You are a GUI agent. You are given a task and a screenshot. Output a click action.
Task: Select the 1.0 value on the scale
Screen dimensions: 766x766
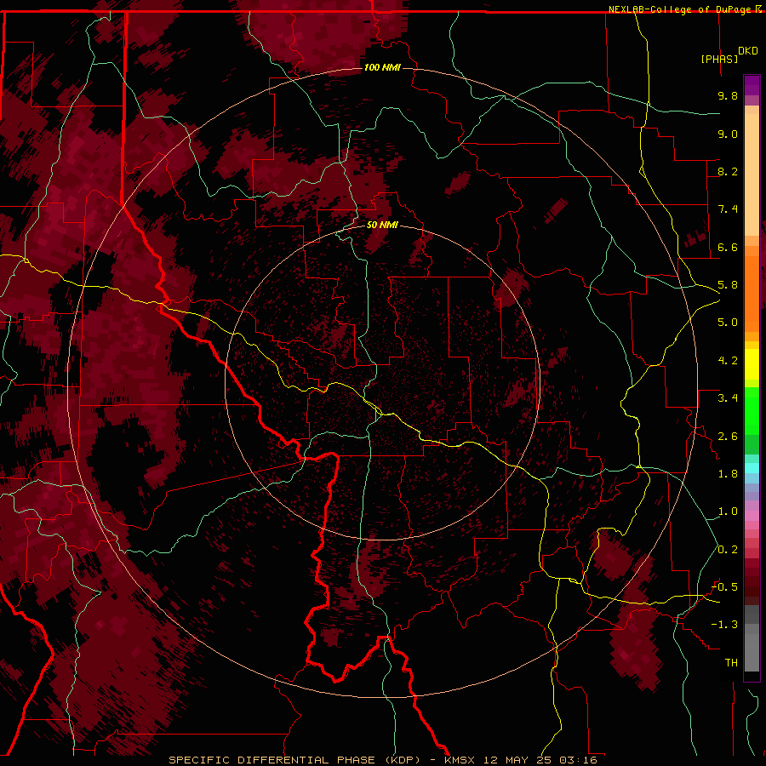pyautogui.click(x=728, y=512)
